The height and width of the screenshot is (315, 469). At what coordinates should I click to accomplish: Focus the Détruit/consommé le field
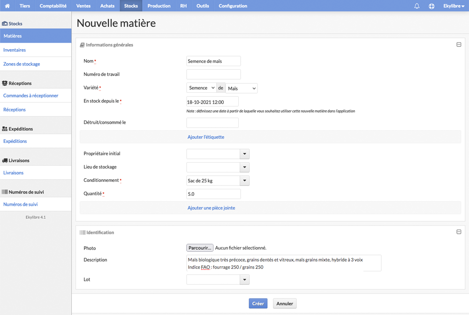coord(212,123)
